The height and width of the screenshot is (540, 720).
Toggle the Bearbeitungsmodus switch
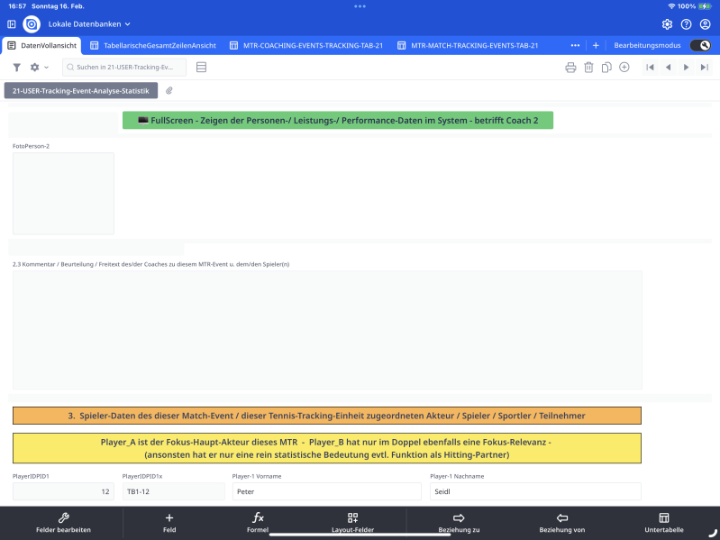pyautogui.click(x=700, y=45)
